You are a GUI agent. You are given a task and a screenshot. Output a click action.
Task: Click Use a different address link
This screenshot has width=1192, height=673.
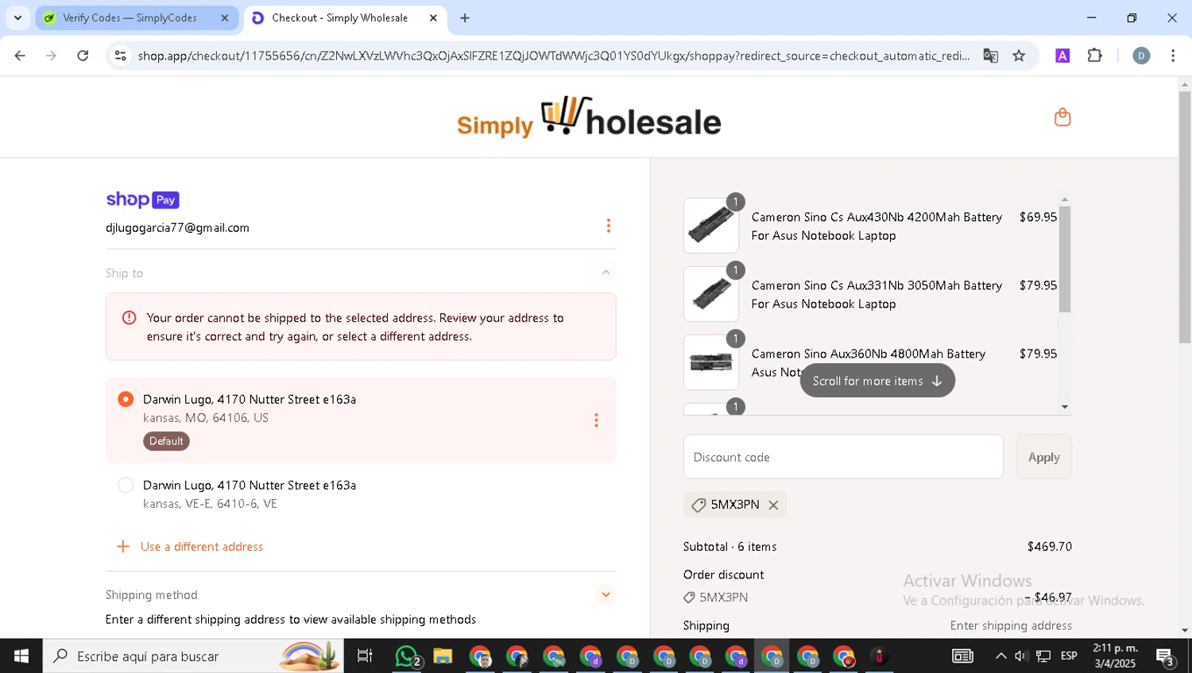[x=202, y=547]
